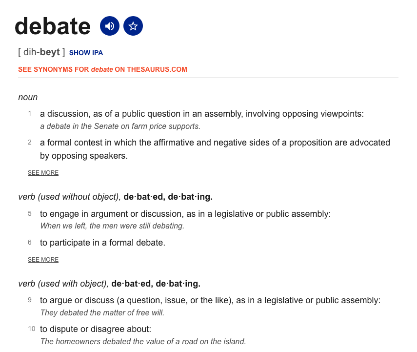Open synonyms for debate on Thesaurus.com
Viewport: 417px width, 352px height.
tap(102, 69)
